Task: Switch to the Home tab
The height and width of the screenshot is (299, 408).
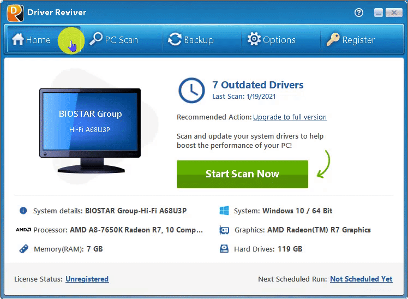Action: (32, 40)
